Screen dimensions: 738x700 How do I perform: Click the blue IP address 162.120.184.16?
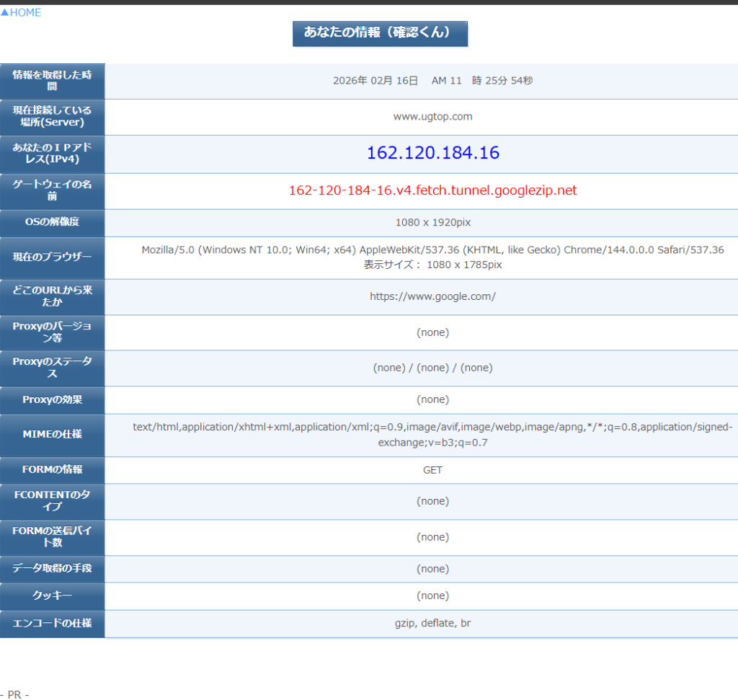(x=432, y=153)
